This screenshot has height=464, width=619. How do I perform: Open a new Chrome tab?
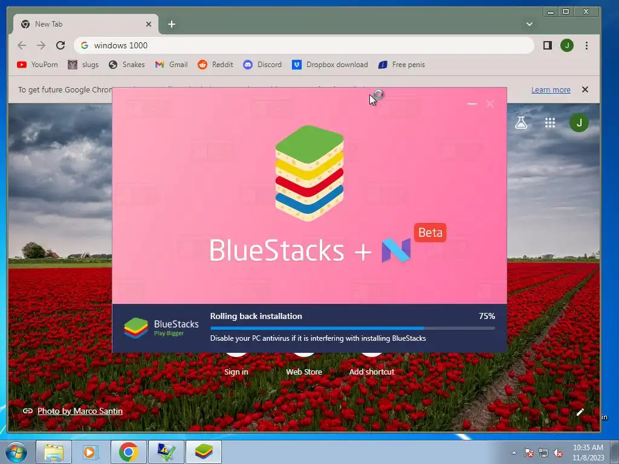click(171, 24)
